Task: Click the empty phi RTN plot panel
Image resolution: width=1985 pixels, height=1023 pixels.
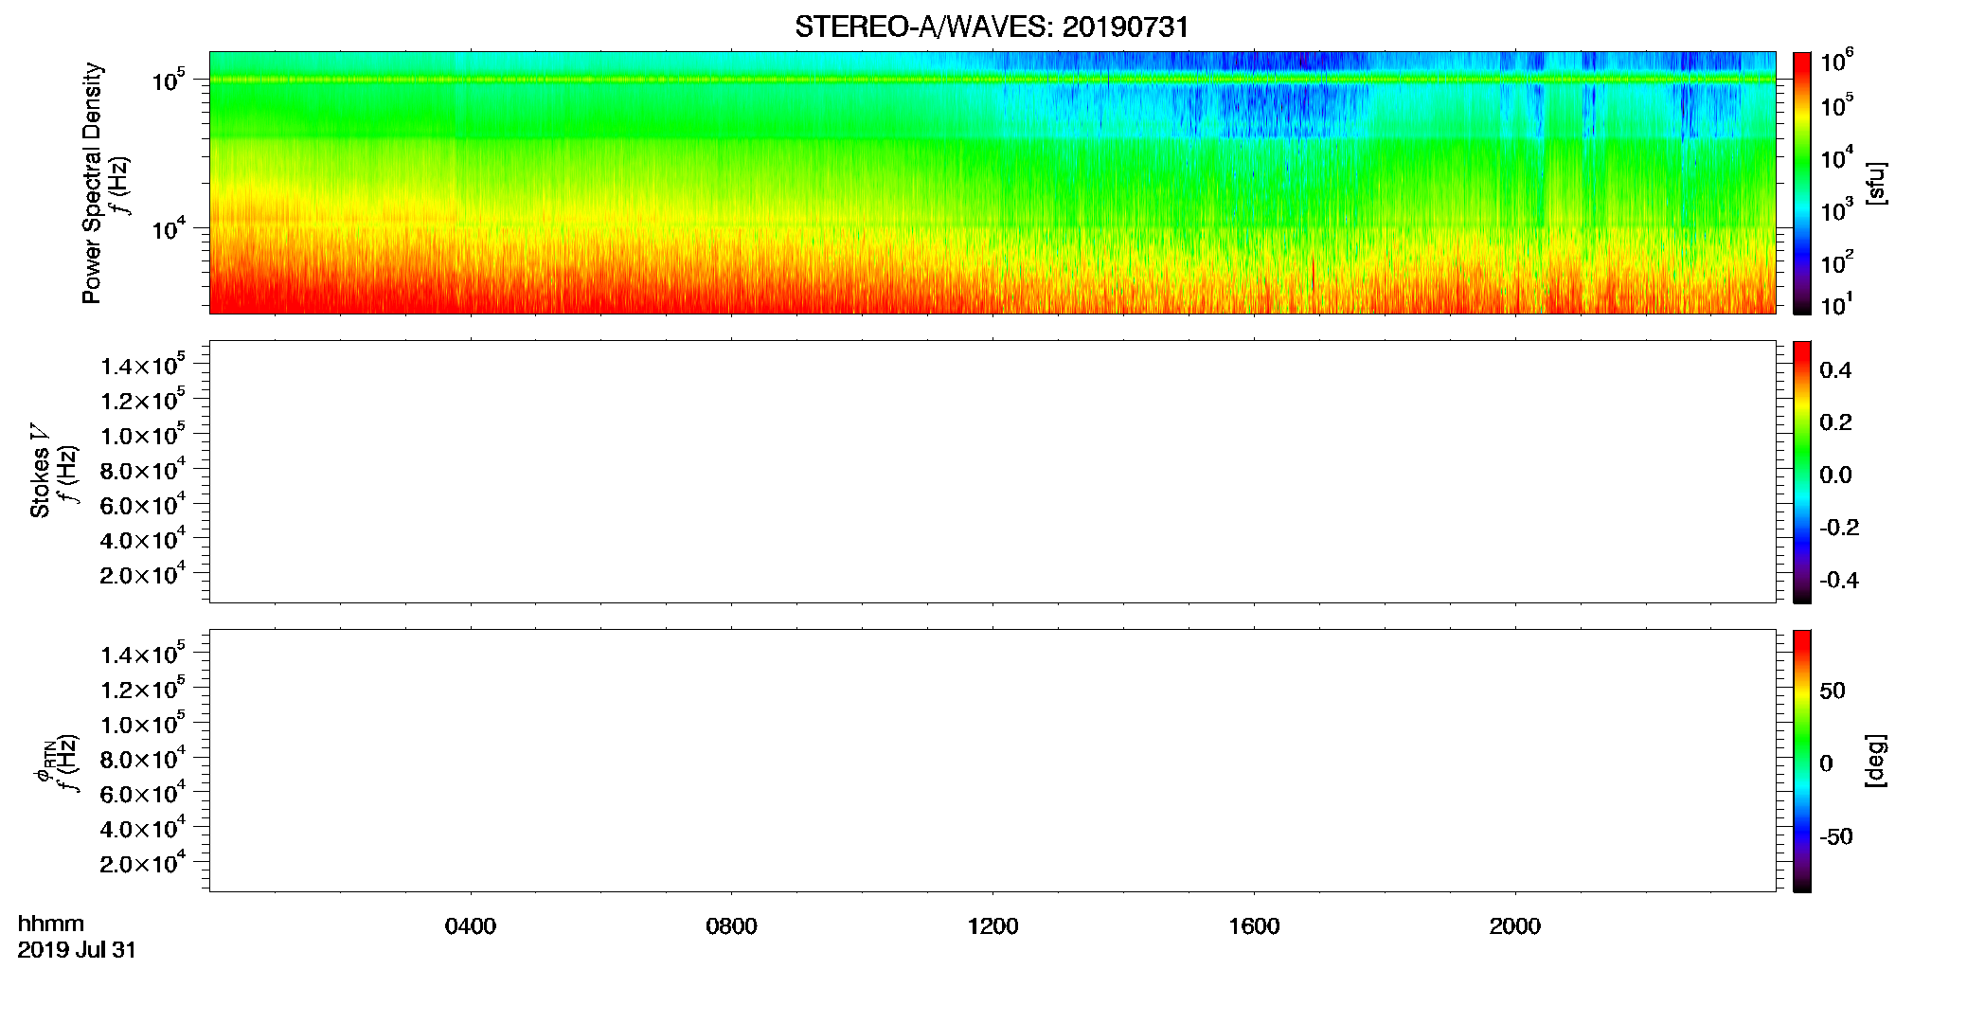Action: point(992,761)
